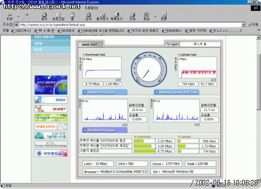The image size is (261, 189).
Task: Print the page with 인쇄 icon
Action: click(133, 16)
